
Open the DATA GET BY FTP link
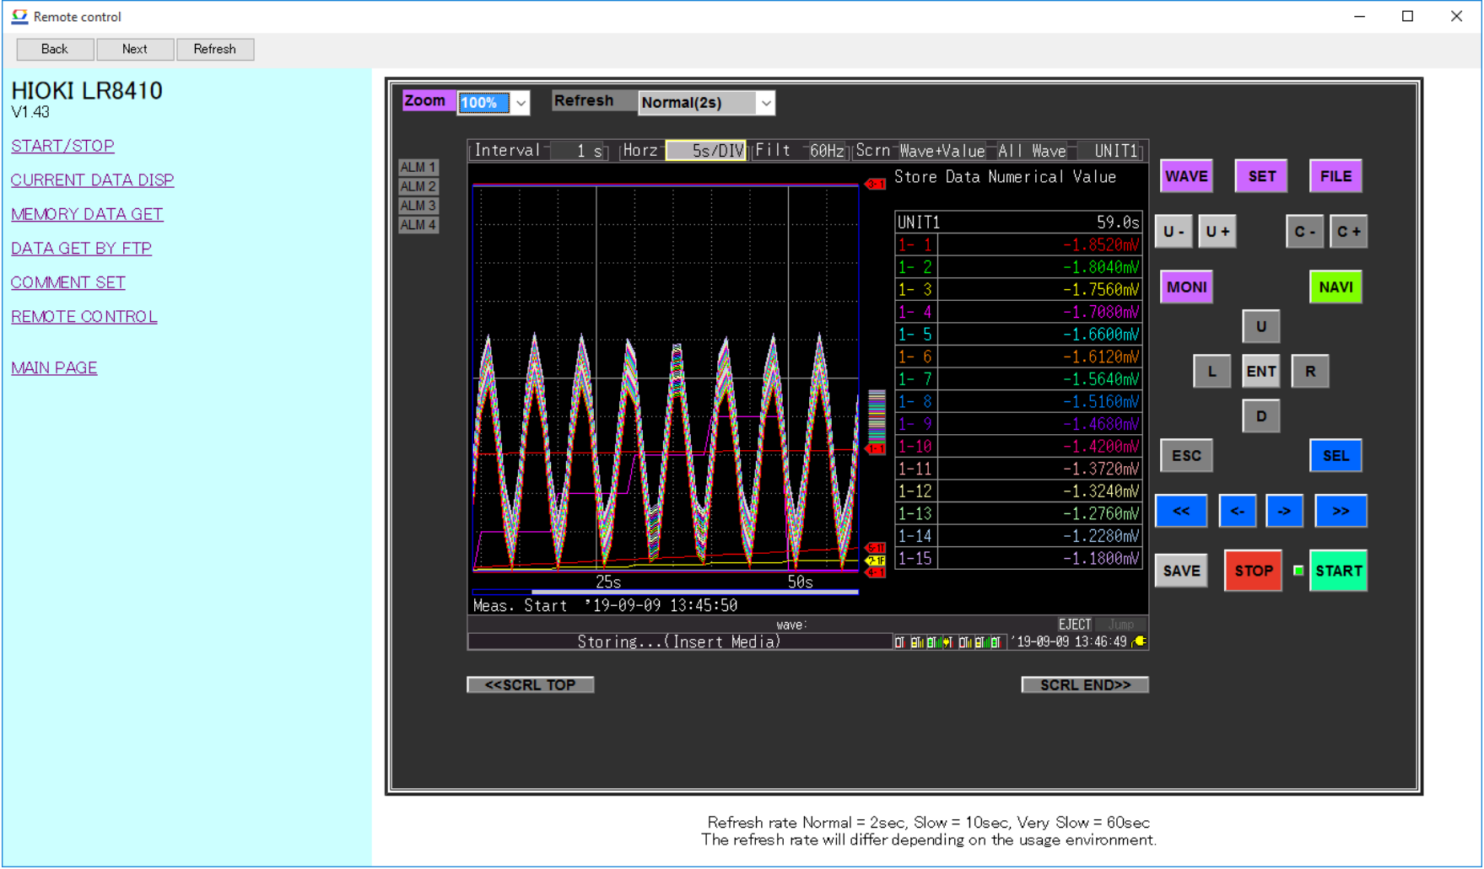point(81,249)
